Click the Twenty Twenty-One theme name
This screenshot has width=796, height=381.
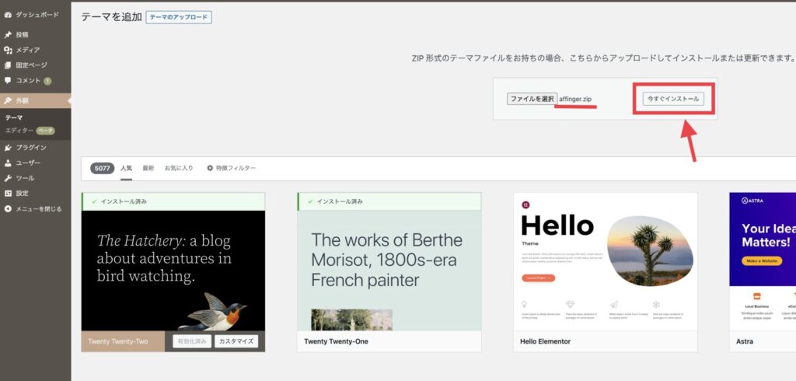[336, 341]
